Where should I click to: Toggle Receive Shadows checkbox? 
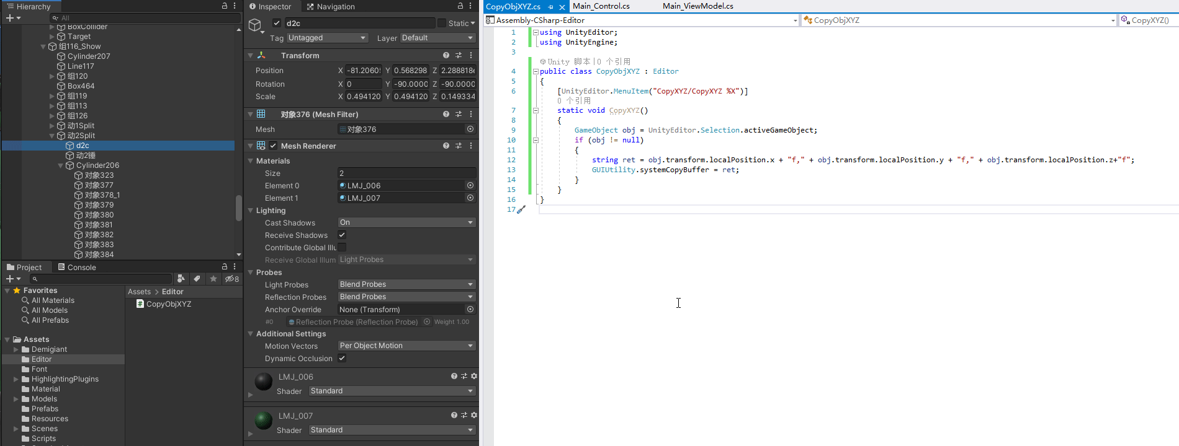342,235
